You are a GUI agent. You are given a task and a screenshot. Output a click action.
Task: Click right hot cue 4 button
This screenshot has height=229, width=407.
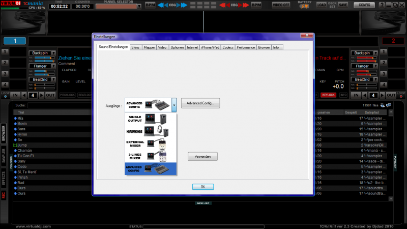pyautogui.click(x=384, y=84)
